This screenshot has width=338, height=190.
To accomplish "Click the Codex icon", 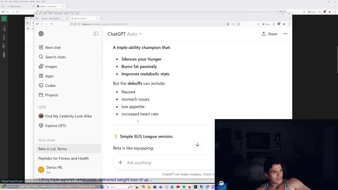I will (41, 85).
